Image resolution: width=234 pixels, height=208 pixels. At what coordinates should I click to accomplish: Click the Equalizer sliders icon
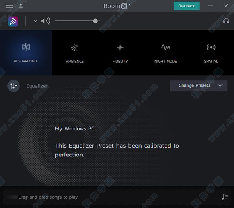pos(14,85)
